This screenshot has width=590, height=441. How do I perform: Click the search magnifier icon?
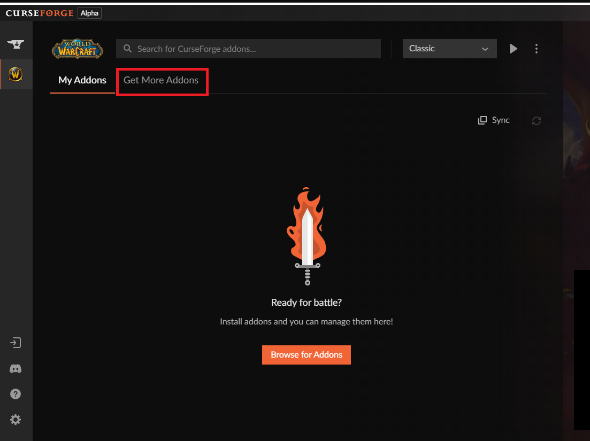click(127, 49)
